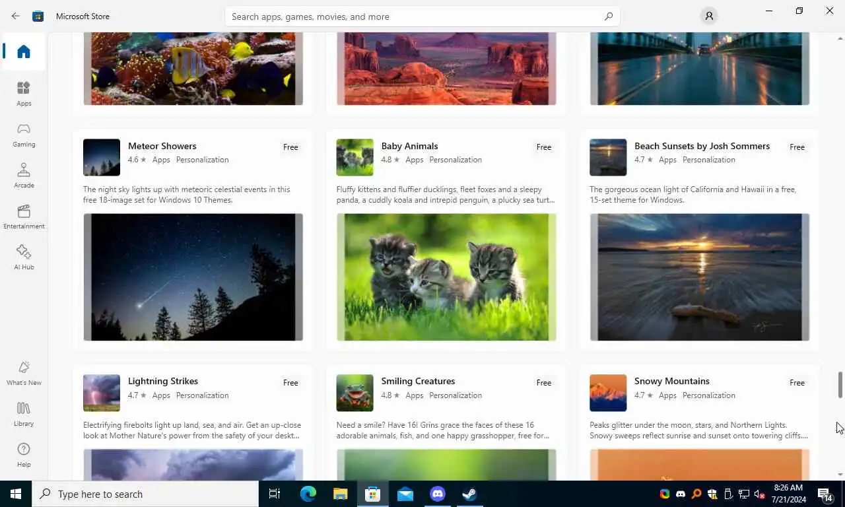
Task: Open the Library section
Action: (24, 414)
